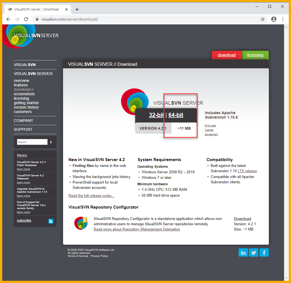Click learn more under Upgrade to Subversion 1.13
The height and width of the screenshot is (283, 291).
(24, 196)
